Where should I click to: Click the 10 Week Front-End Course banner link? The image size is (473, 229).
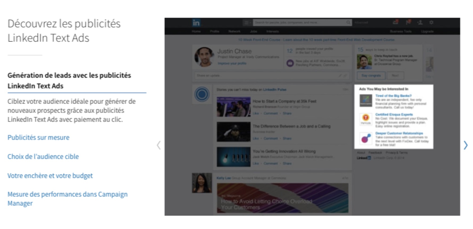coord(316,40)
